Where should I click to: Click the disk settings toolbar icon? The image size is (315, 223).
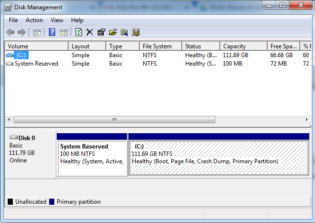click(x=136, y=32)
